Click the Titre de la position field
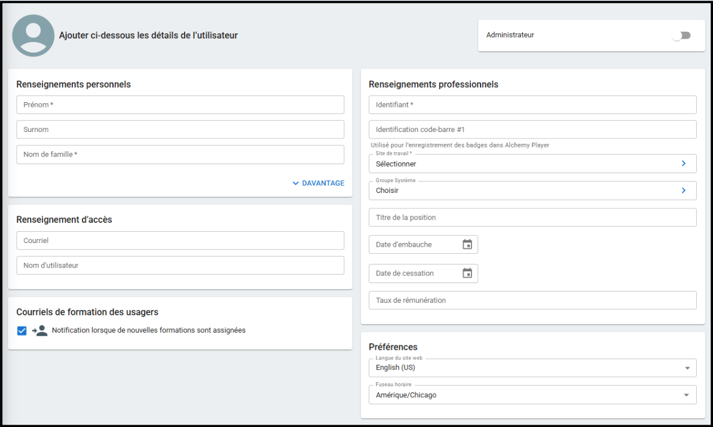The width and height of the screenshot is (713, 427). [533, 217]
